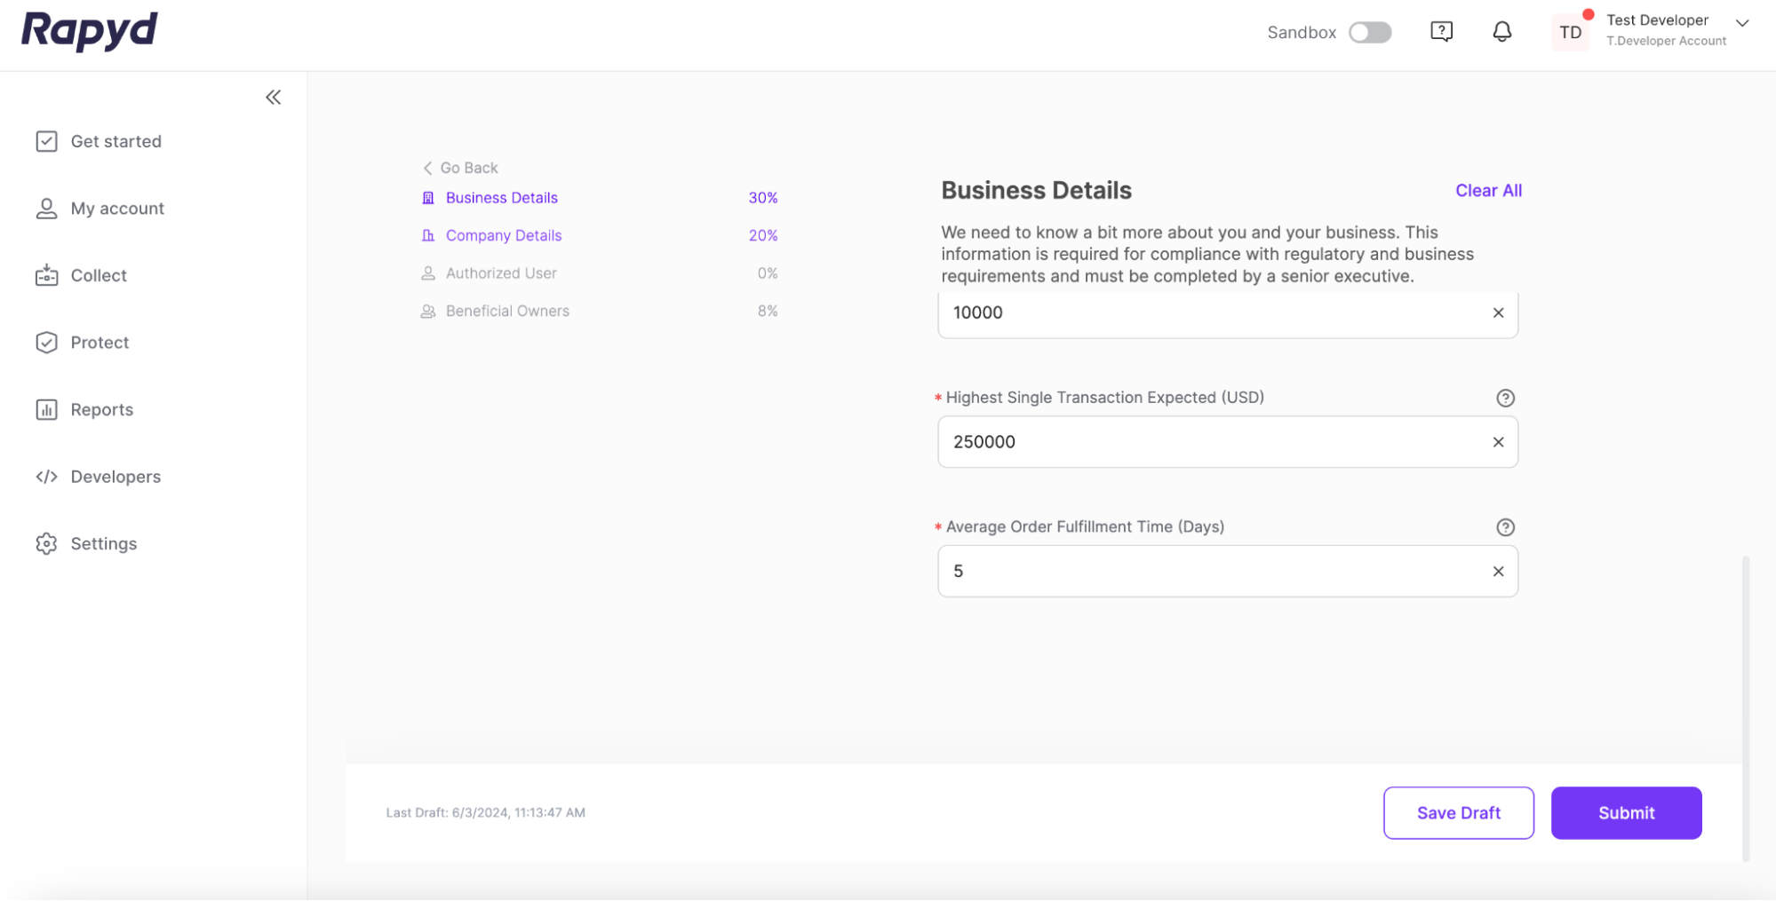
Task: Clear the 250000 transaction value
Action: (1498, 442)
